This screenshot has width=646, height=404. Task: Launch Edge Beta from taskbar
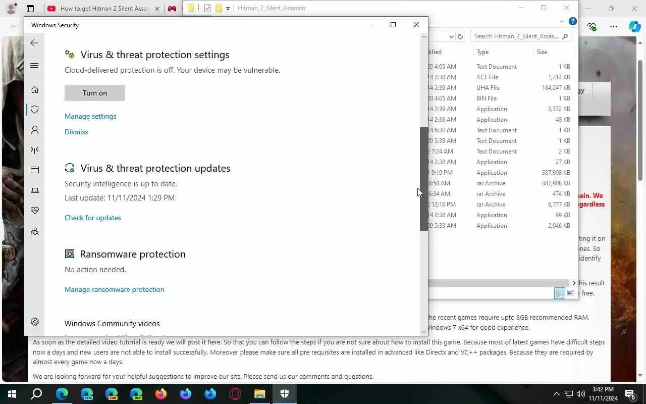87,394
